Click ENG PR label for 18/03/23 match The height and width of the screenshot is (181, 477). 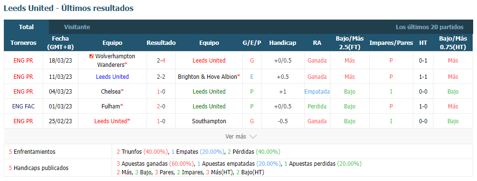click(x=23, y=60)
